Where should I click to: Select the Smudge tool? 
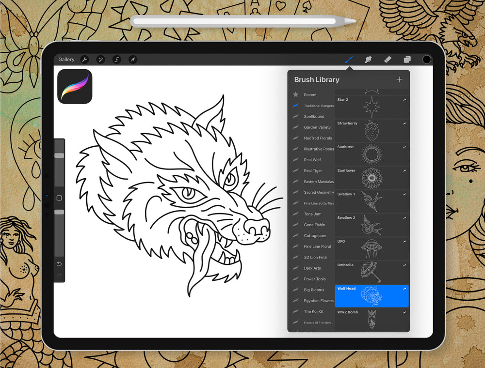click(368, 60)
